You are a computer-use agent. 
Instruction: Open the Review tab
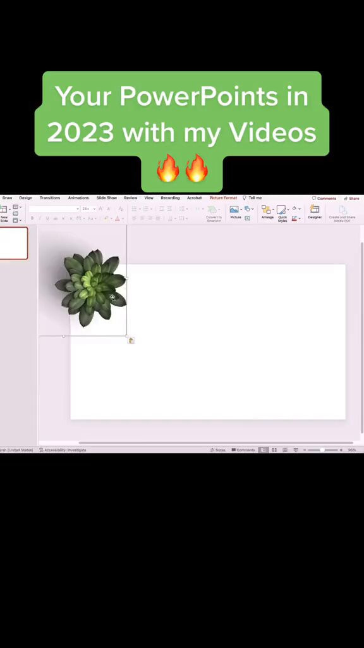(x=130, y=198)
